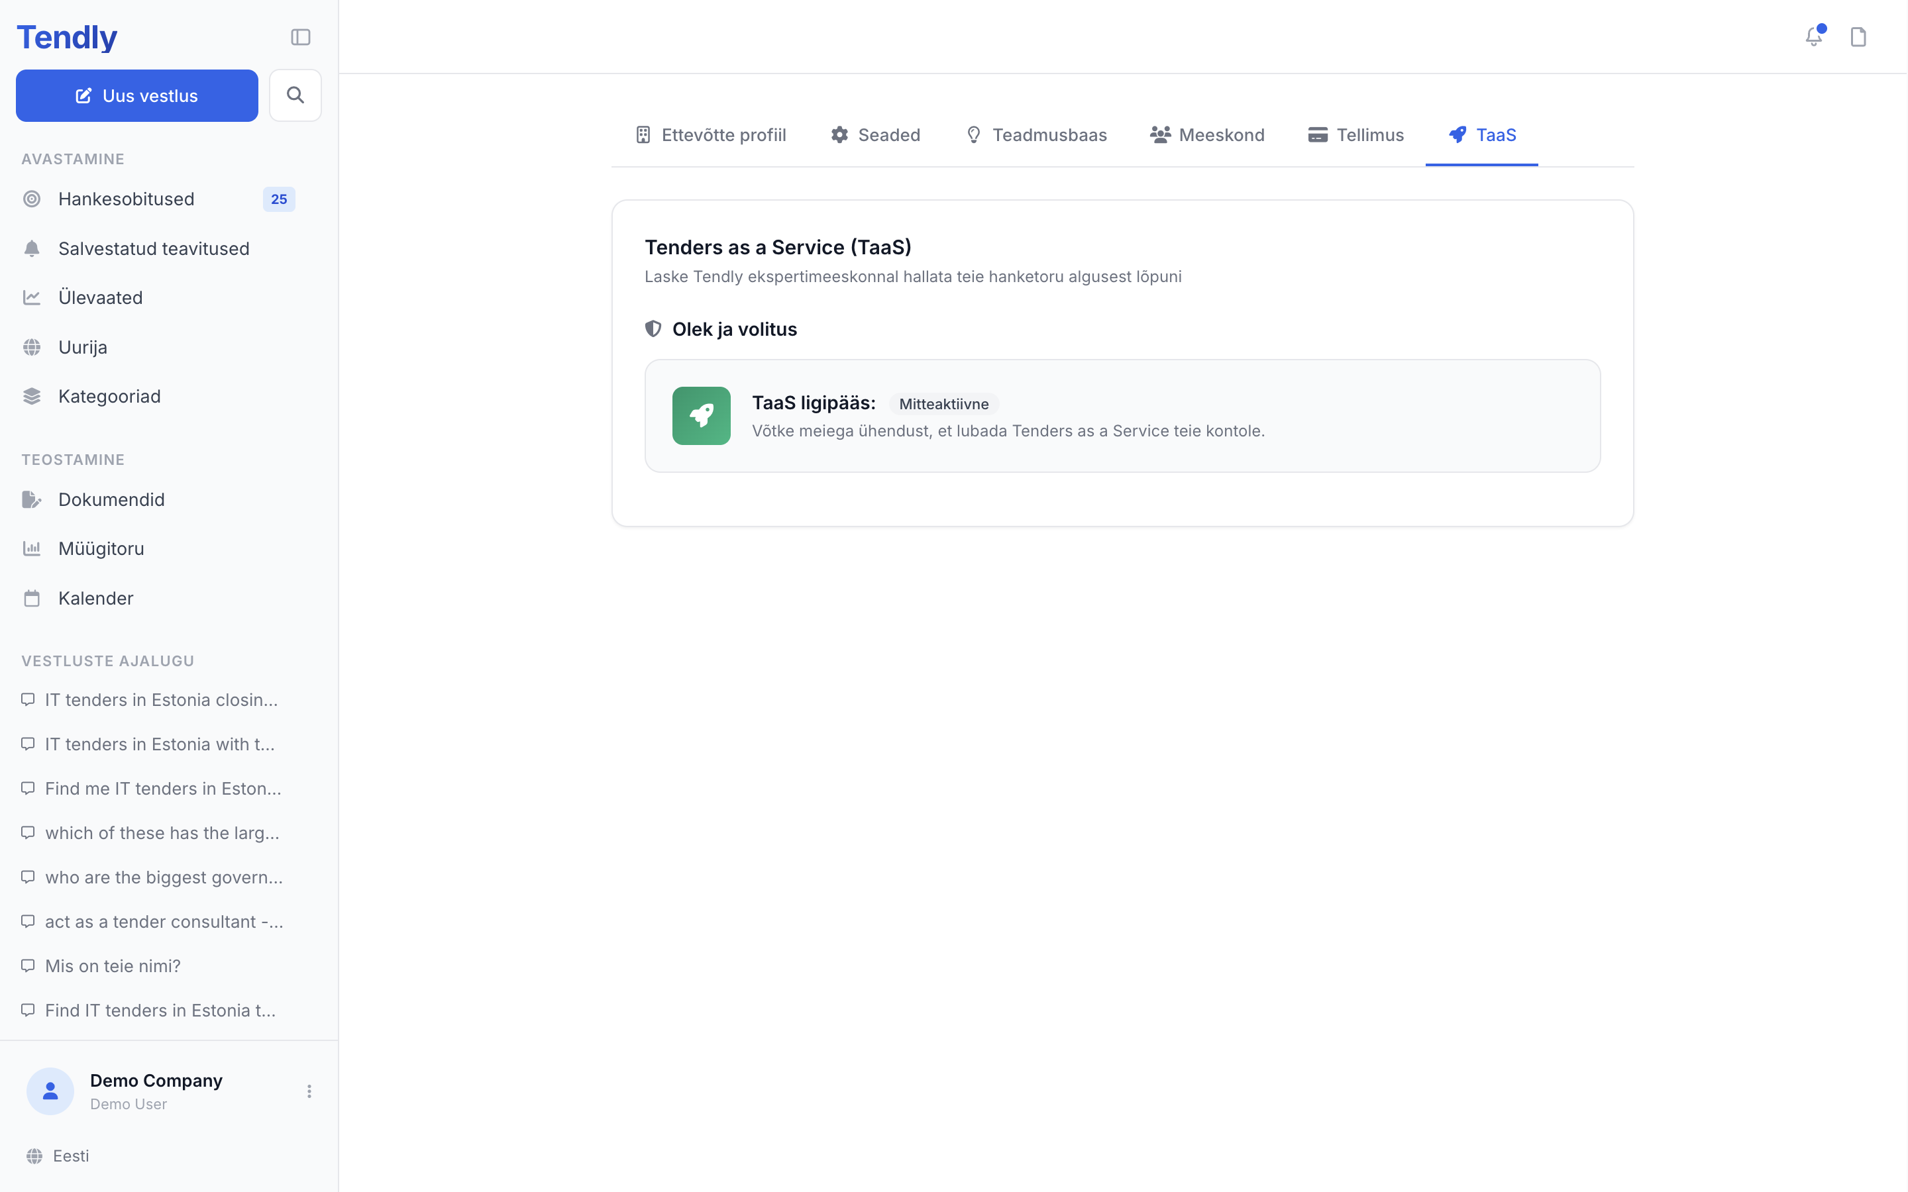The image size is (1908, 1192).
Task: Click the Ülevaated chart icon
Action: tap(32, 297)
